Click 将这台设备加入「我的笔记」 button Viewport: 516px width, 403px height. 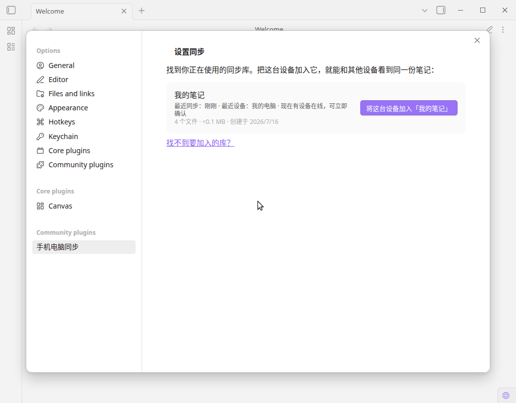click(x=409, y=108)
